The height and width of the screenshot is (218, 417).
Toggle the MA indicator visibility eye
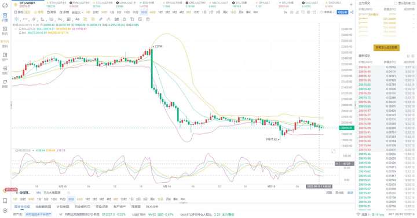pos(20,32)
